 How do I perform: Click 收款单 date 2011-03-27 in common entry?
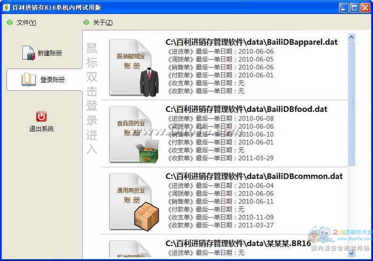coord(256,225)
